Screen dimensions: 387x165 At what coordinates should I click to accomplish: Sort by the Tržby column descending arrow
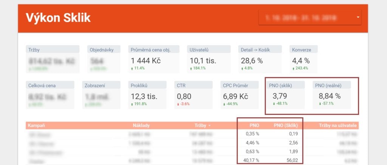(x=210, y=125)
